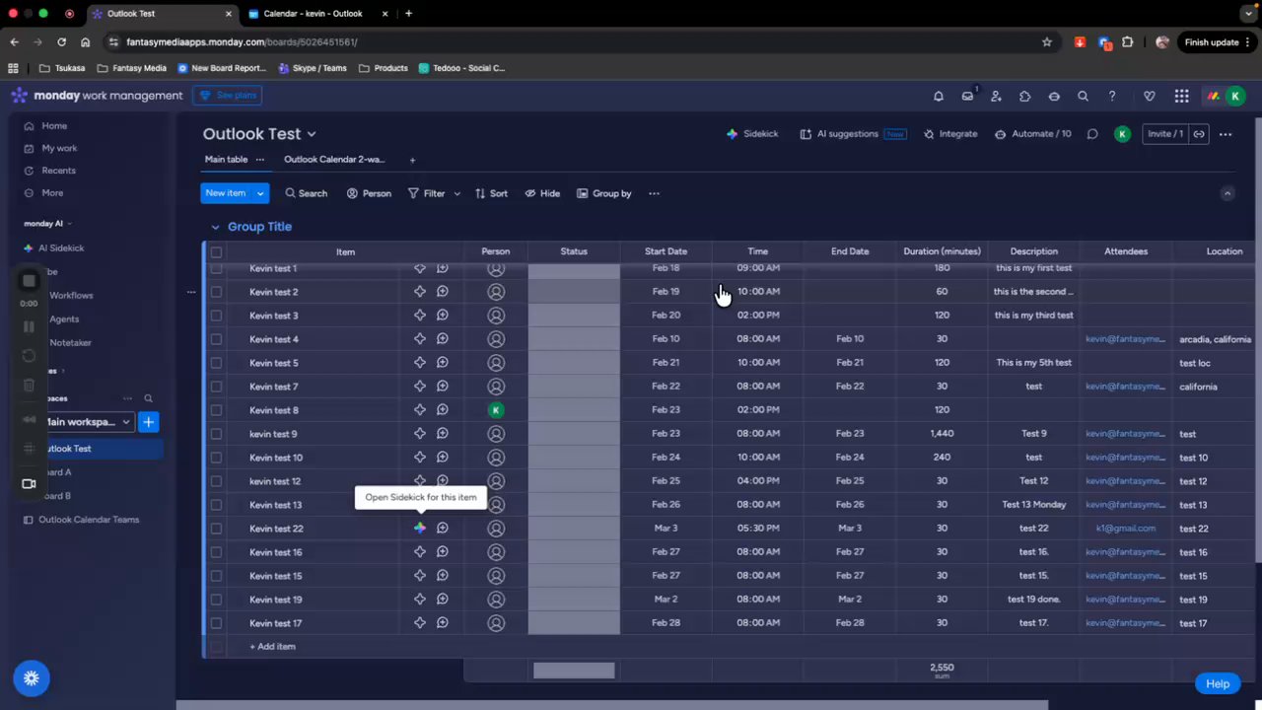1262x710 pixels.
Task: Open the inbox icon in top bar
Action: pos(967,96)
